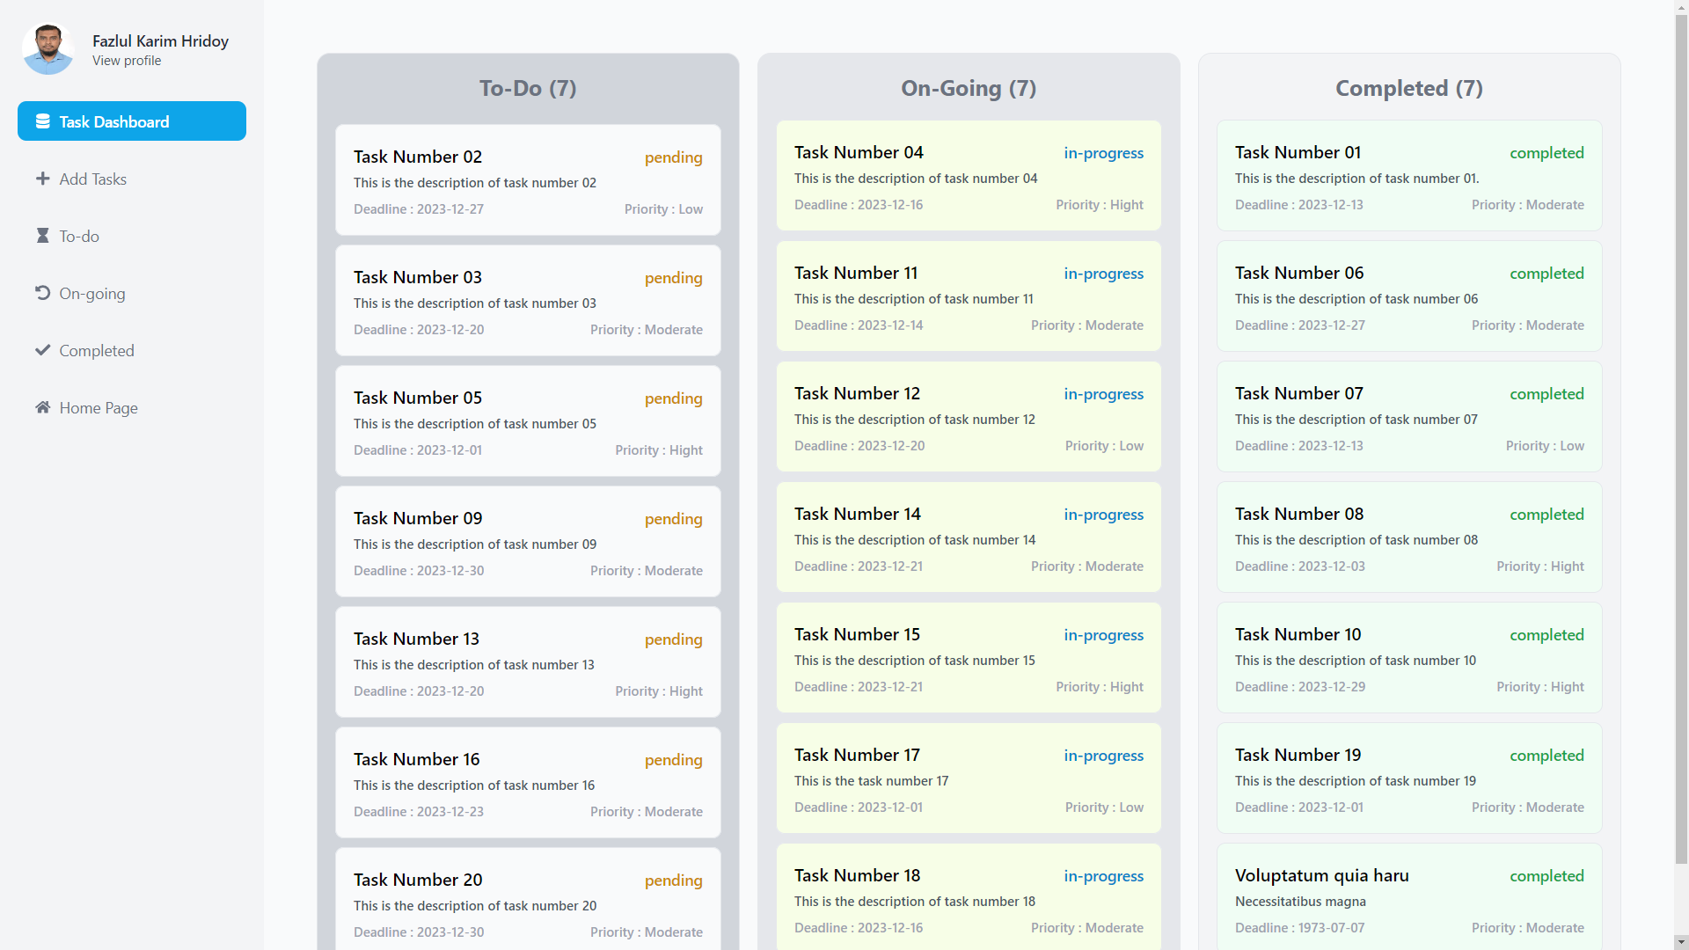Screen dimensions: 1689x950
Task: Click the plus icon next to Add Tasks
Action: tap(42, 179)
